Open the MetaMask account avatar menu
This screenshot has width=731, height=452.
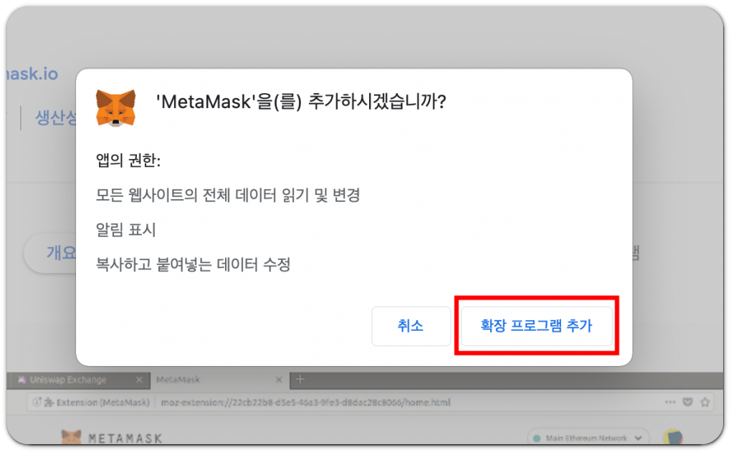point(672,437)
